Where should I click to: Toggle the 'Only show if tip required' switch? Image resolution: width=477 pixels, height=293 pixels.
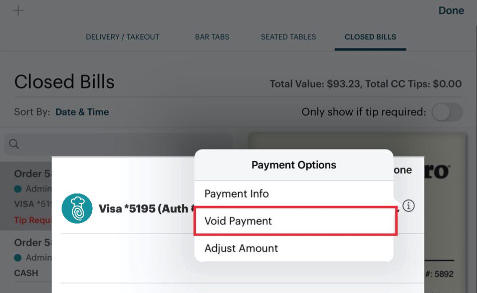[446, 112]
